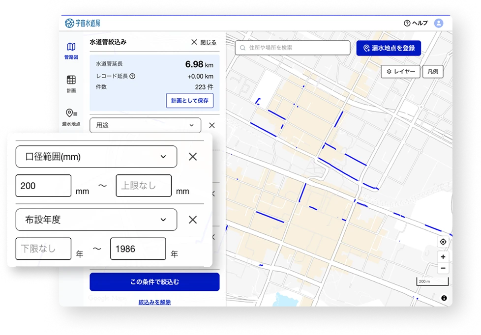Remove the 布設年度 filter with X
481x335 pixels.
(193, 220)
